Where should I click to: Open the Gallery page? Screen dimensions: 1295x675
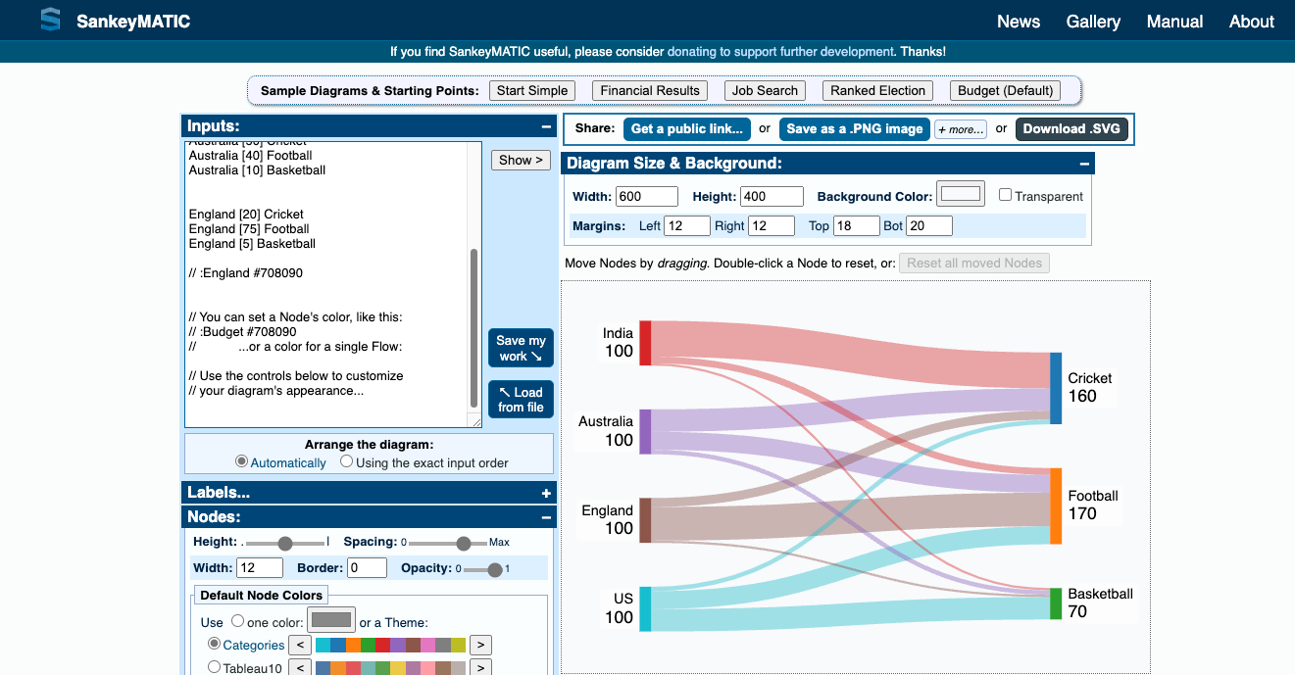[1092, 21]
